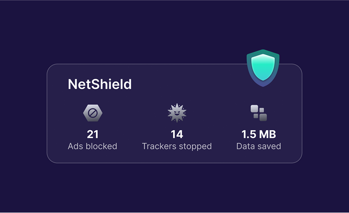Click the "Data saved" label

(258, 146)
